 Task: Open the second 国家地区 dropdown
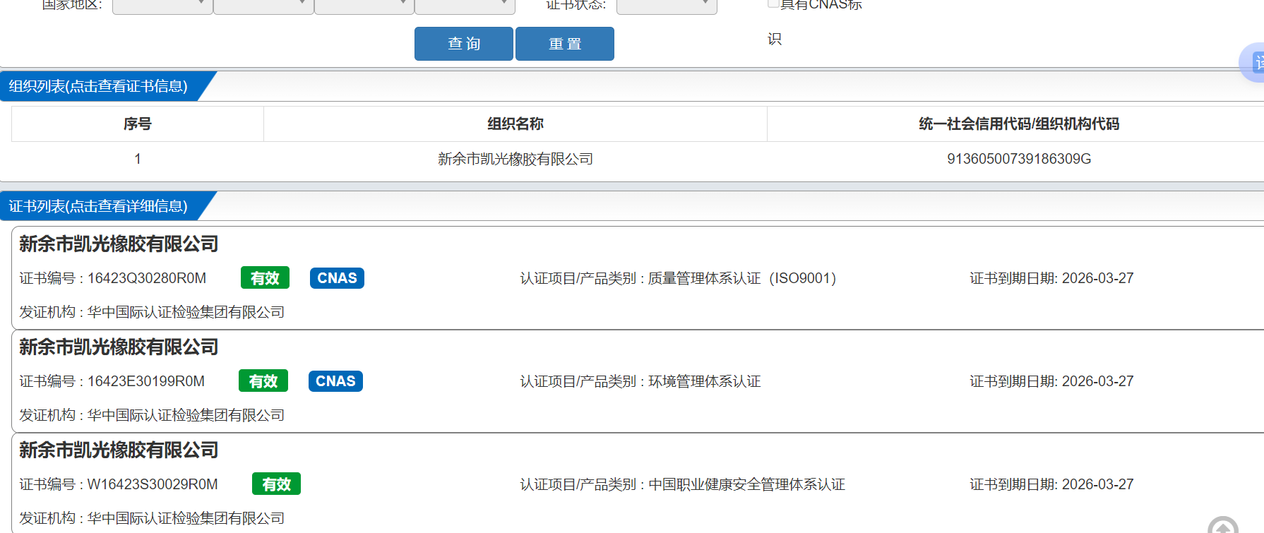[263, 6]
